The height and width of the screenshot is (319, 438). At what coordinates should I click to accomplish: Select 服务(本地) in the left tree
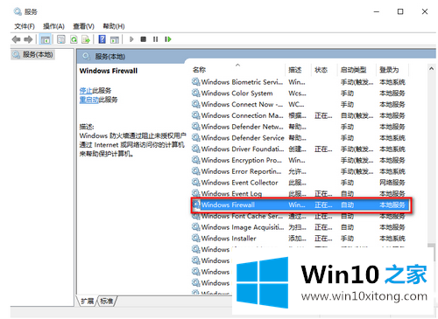point(33,54)
